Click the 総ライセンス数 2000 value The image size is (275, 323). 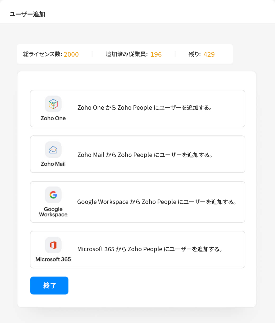click(x=71, y=54)
